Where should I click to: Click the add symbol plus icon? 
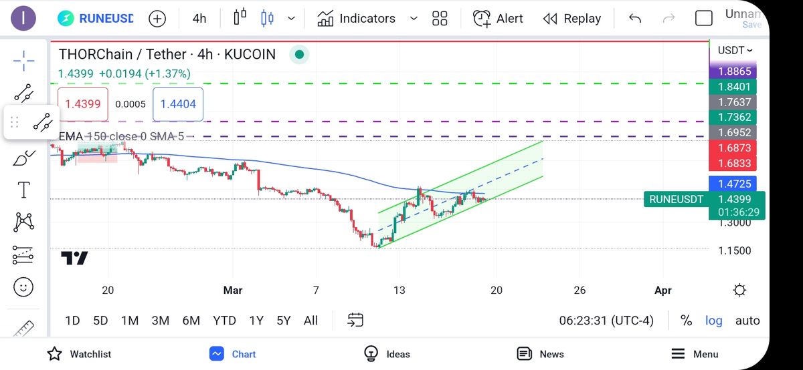coord(157,19)
